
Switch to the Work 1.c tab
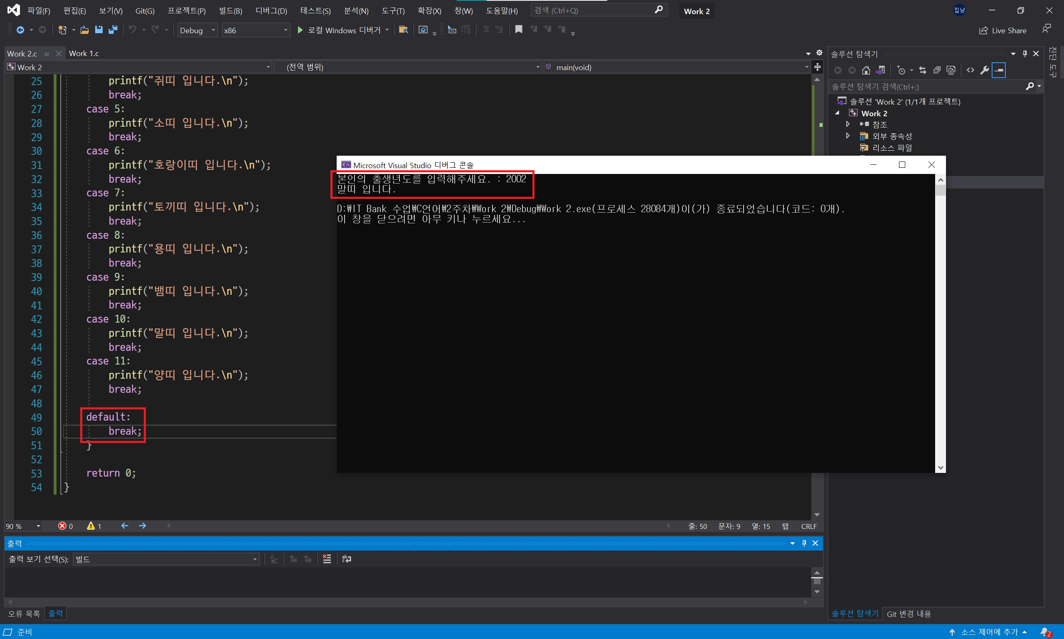tap(84, 54)
